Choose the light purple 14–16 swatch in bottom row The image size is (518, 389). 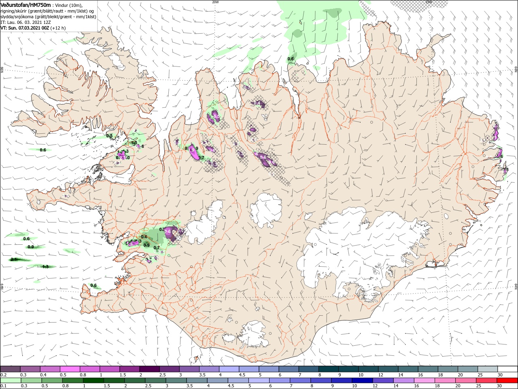point(403,380)
